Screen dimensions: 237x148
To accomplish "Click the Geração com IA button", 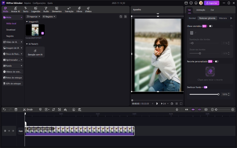I will click(35, 52).
